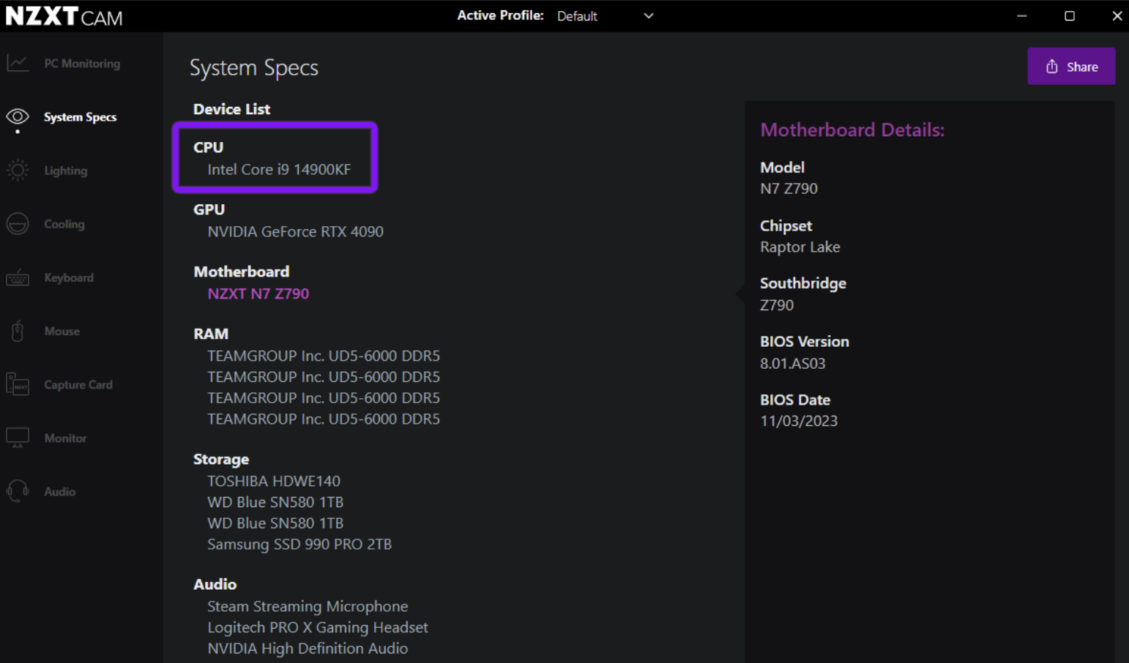Click the Cooling fan icon
Viewport: 1129px width, 663px height.
click(x=18, y=224)
